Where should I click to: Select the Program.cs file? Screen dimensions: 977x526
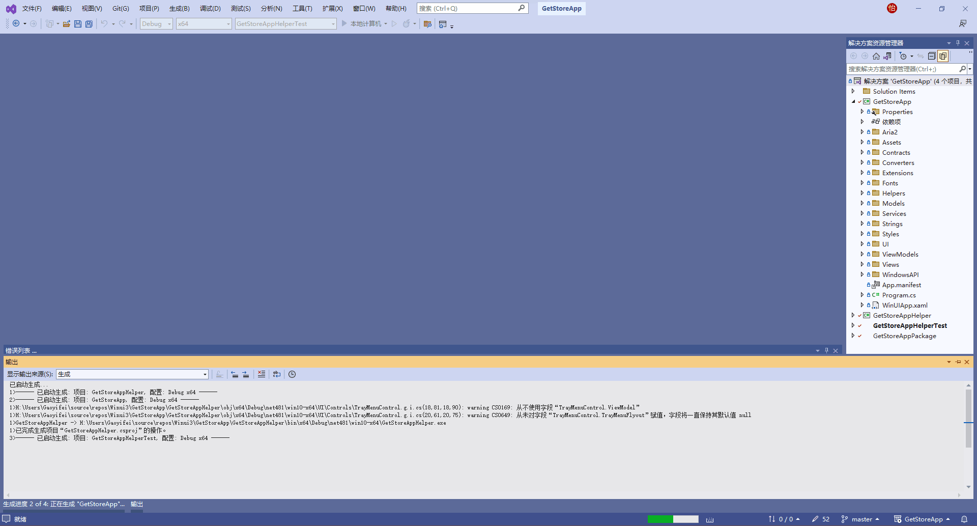[899, 295]
